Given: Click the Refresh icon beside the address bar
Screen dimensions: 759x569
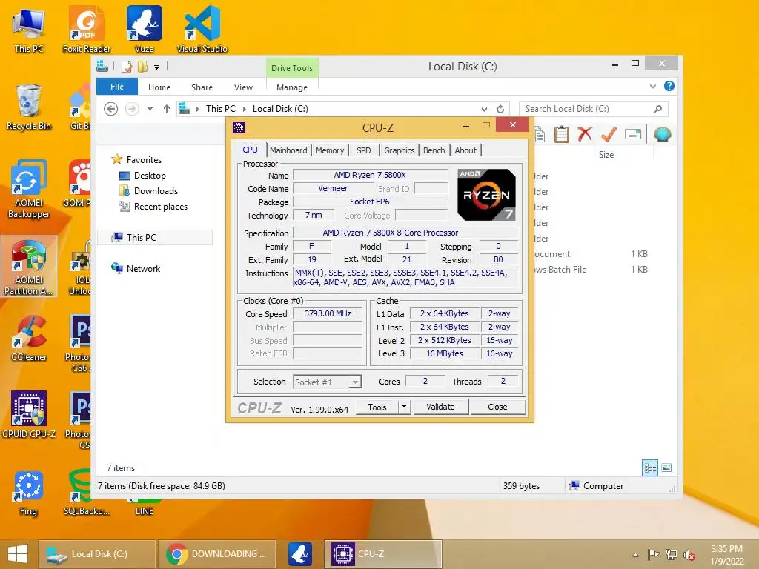Looking at the screenshot, I should (500, 110).
